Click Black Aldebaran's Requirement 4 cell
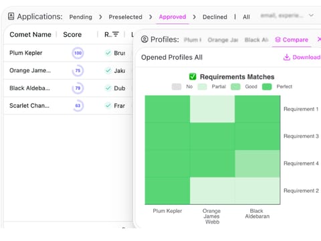Viewport: 321px width, 241px height. [257, 163]
